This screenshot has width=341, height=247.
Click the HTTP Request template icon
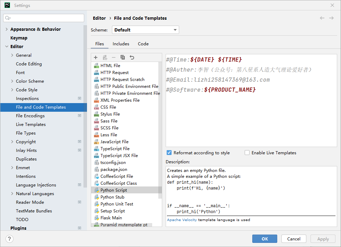(96, 73)
